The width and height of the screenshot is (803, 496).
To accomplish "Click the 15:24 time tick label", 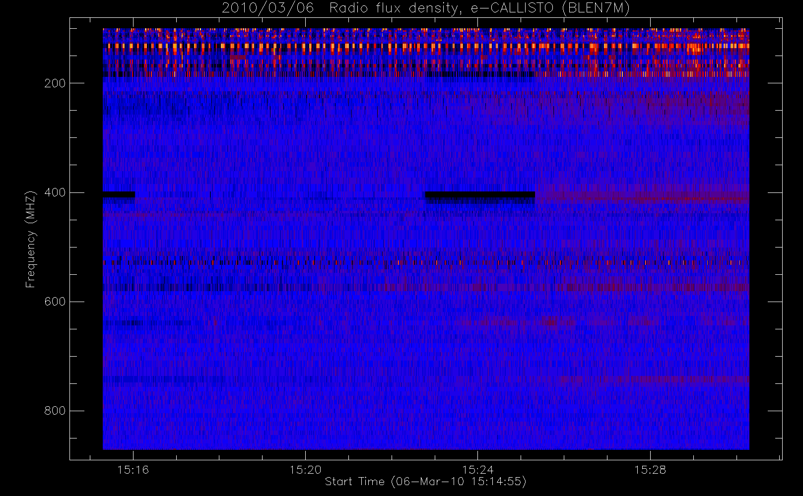I will 477,470.
